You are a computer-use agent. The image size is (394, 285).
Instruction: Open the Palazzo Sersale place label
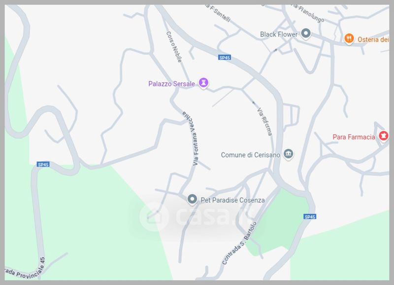click(171, 84)
